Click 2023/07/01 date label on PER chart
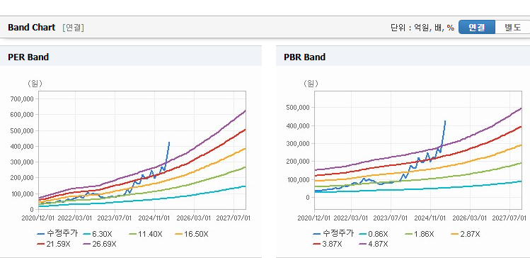Image resolution: width=530 pixels, height=258 pixels. point(115,218)
